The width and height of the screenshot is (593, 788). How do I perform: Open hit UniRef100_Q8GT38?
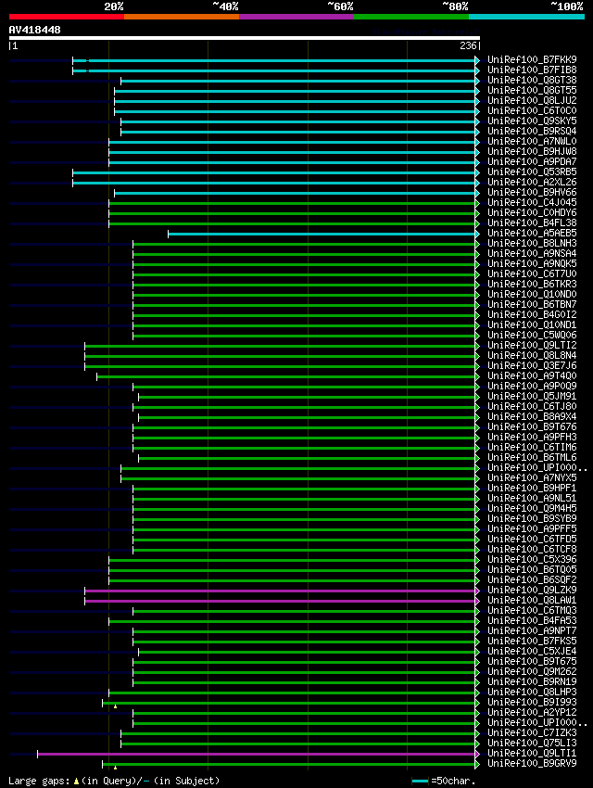tap(532, 80)
